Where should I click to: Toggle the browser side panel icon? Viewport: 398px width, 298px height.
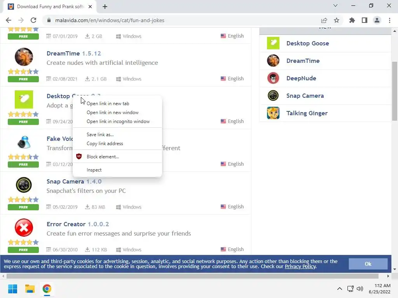(365, 20)
